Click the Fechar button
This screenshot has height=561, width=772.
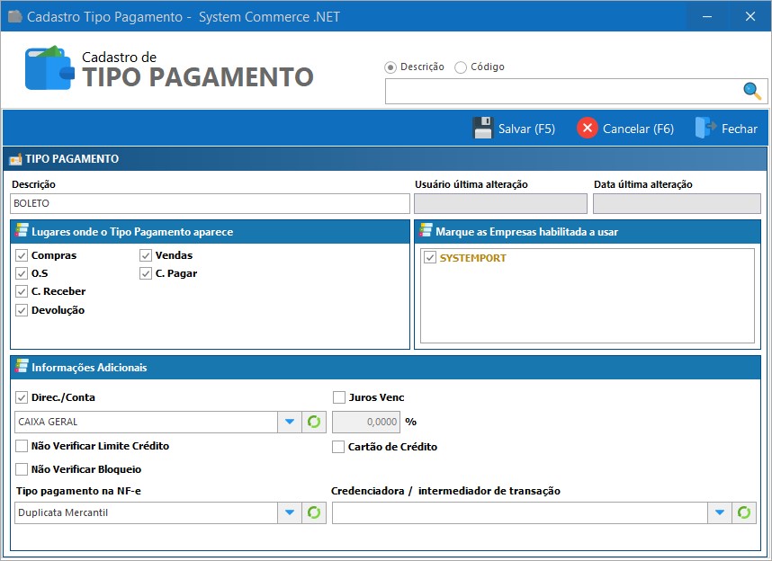pyautogui.click(x=726, y=128)
